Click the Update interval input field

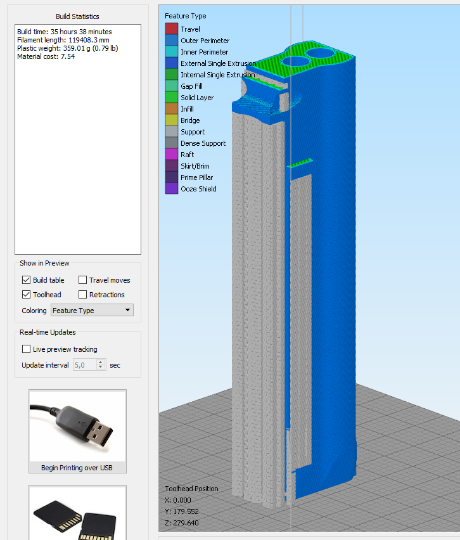tap(84, 364)
